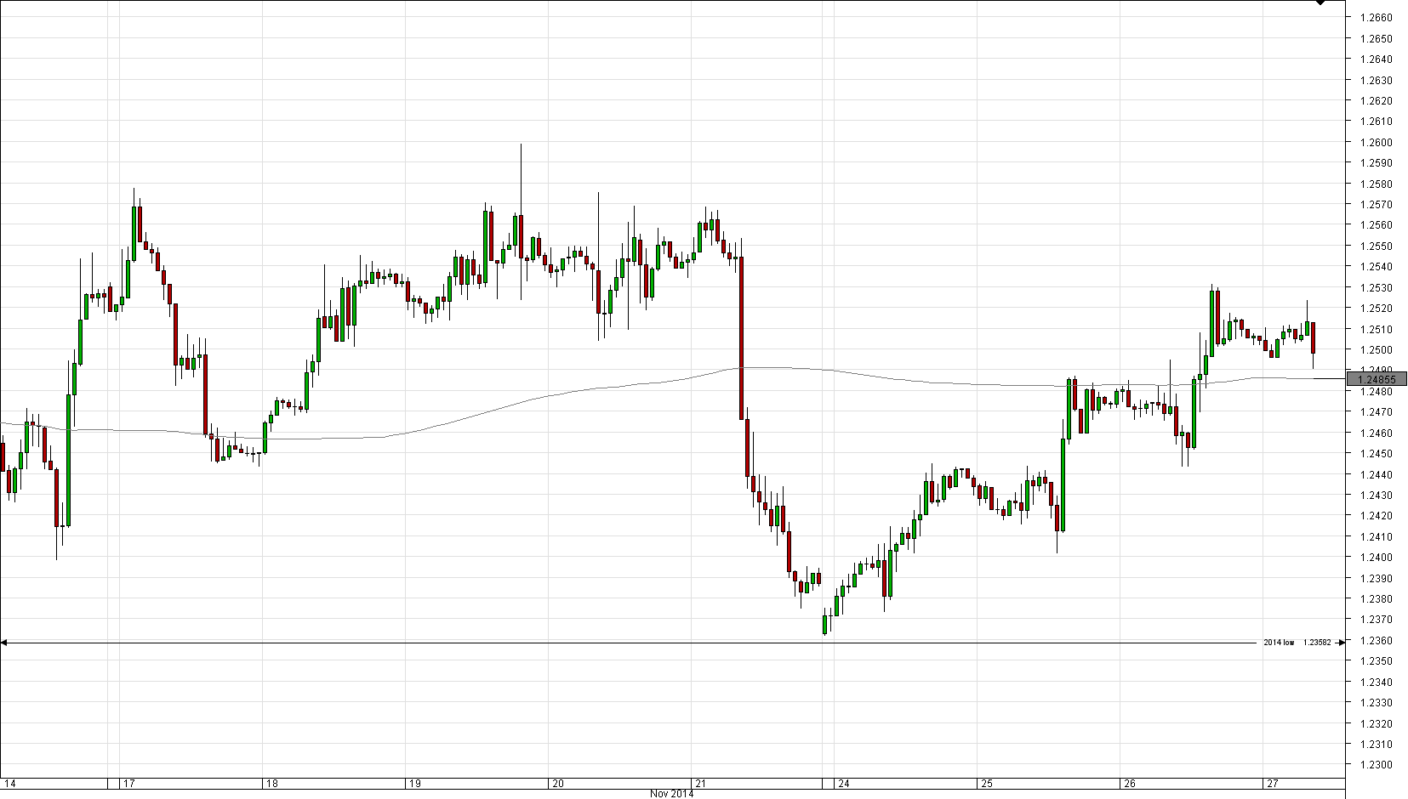Click the left arrowhead of the 2014 low line
The width and height of the screenshot is (1408, 799).
coord(3,643)
